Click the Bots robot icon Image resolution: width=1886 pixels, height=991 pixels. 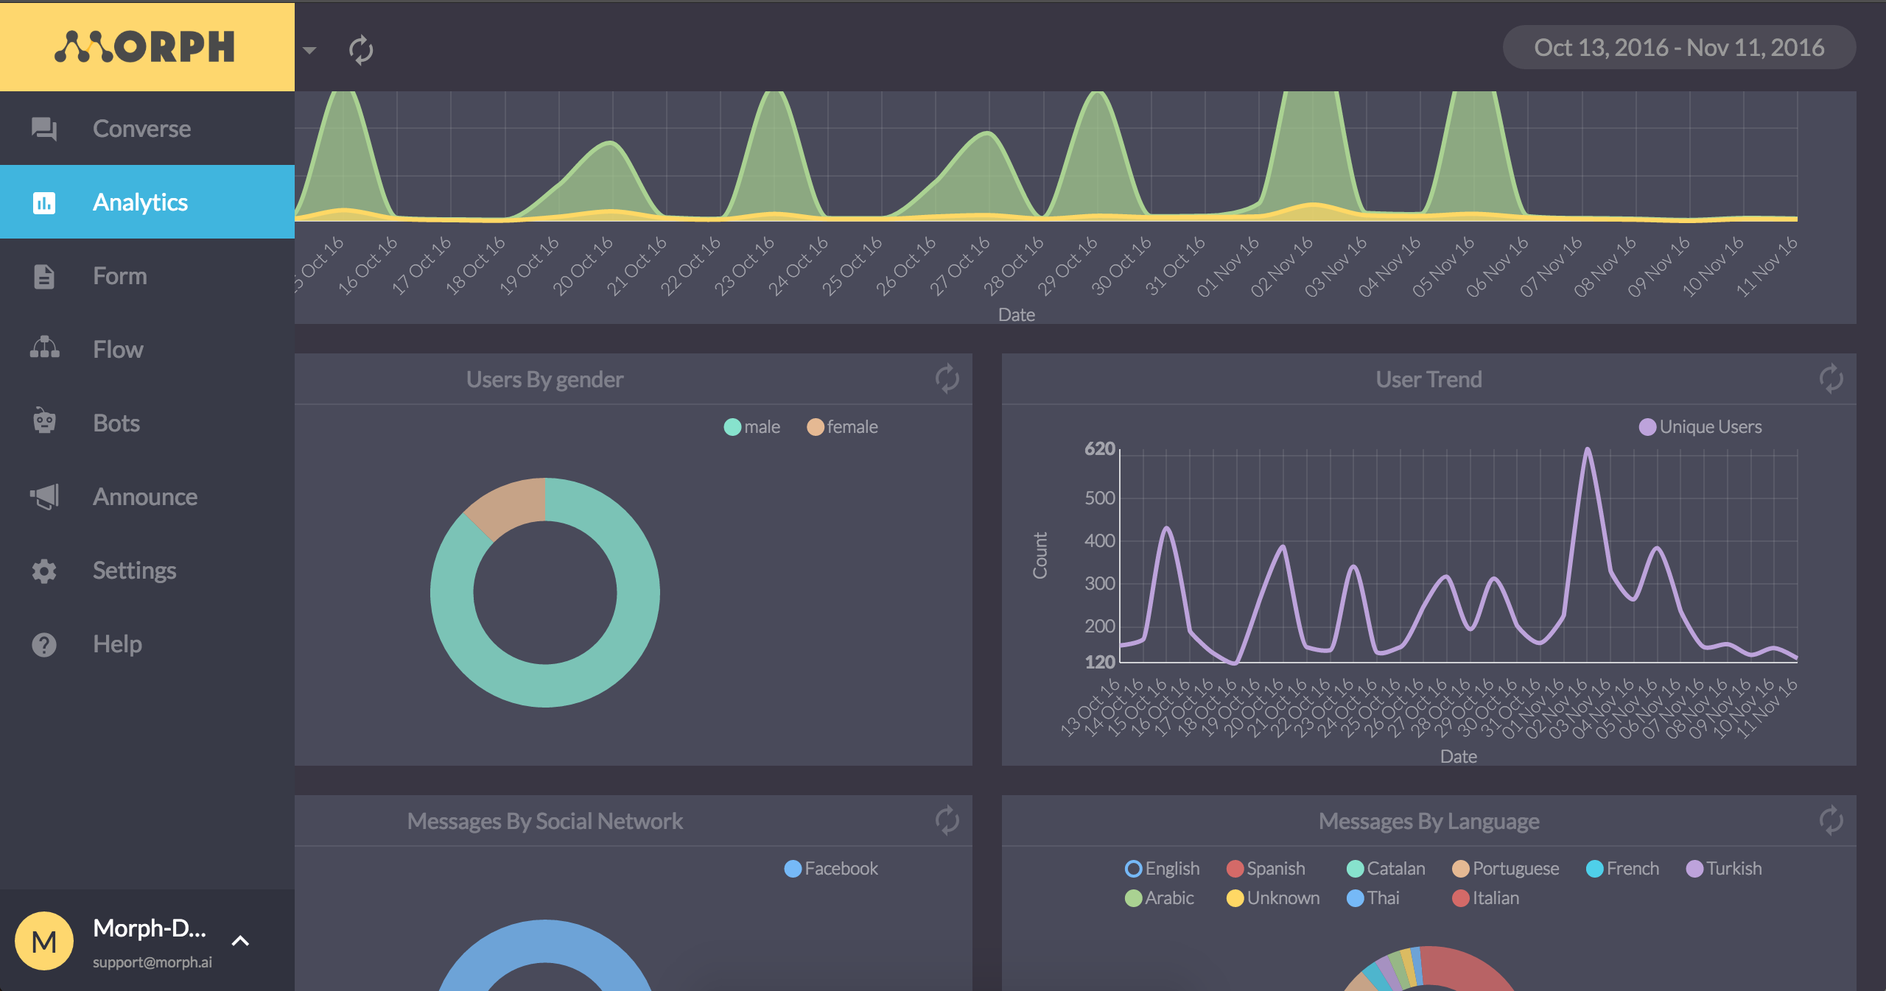[x=44, y=423]
